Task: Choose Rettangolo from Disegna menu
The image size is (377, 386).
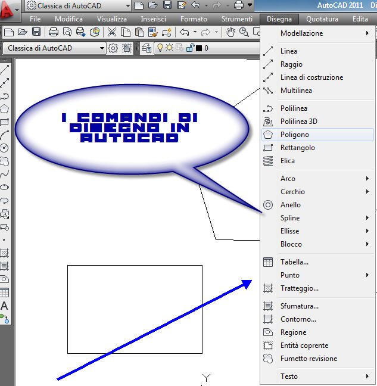Action: pyautogui.click(x=318, y=148)
